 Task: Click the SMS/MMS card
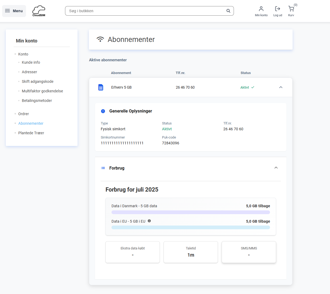(249, 252)
